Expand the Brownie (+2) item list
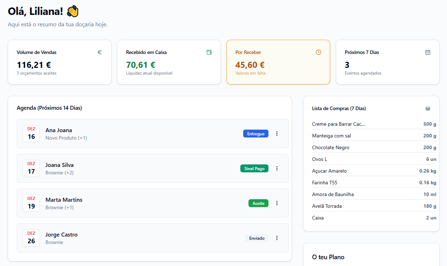The height and width of the screenshot is (266, 447). pyautogui.click(x=59, y=172)
